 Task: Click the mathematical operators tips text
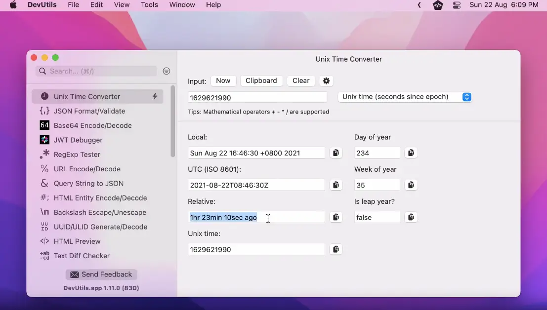(258, 112)
